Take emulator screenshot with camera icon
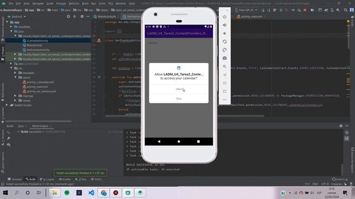The height and width of the screenshot is (199, 355). click(x=224, y=58)
